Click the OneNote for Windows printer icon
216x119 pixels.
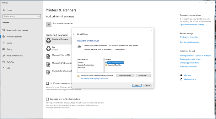click(x=48, y=72)
